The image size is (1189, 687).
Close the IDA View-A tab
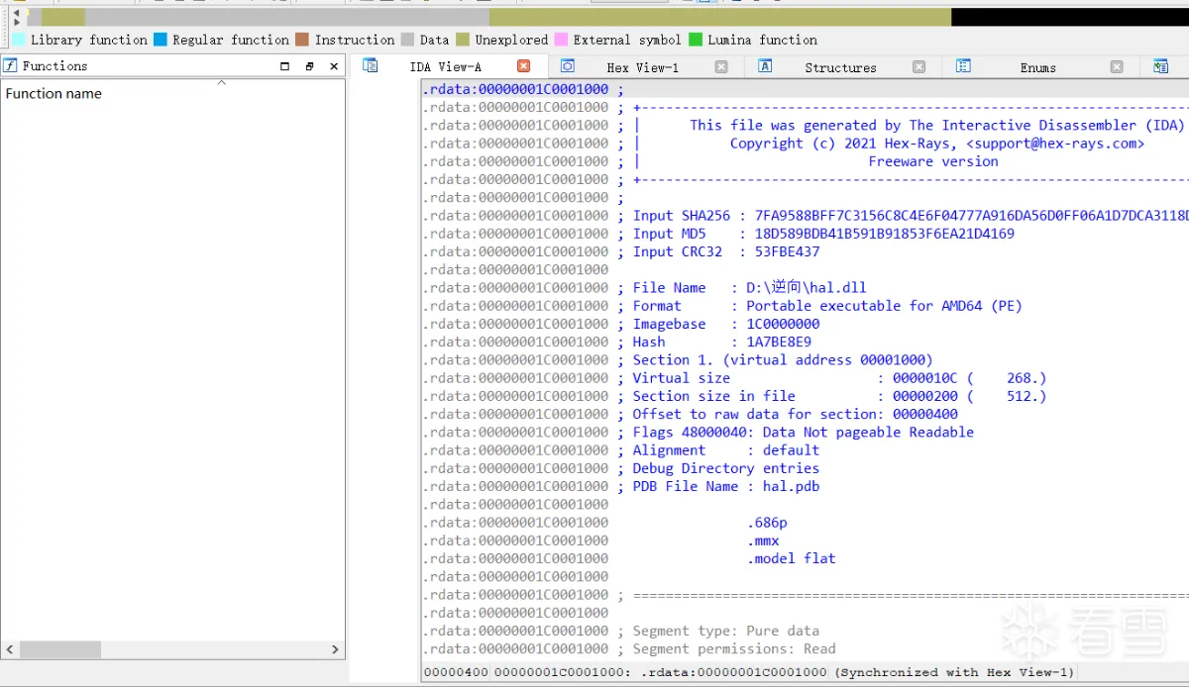click(524, 66)
